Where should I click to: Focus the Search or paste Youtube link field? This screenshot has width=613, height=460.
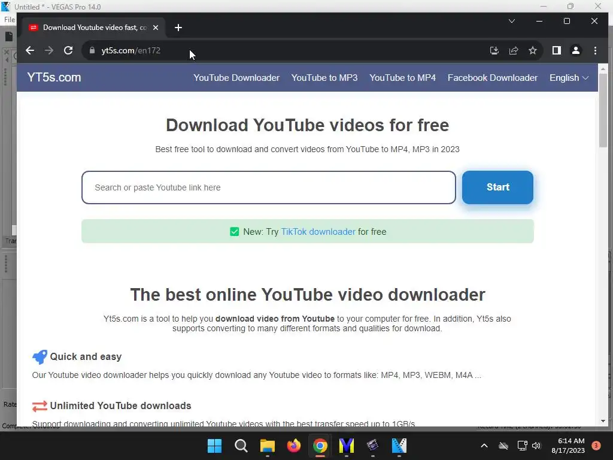tap(269, 187)
